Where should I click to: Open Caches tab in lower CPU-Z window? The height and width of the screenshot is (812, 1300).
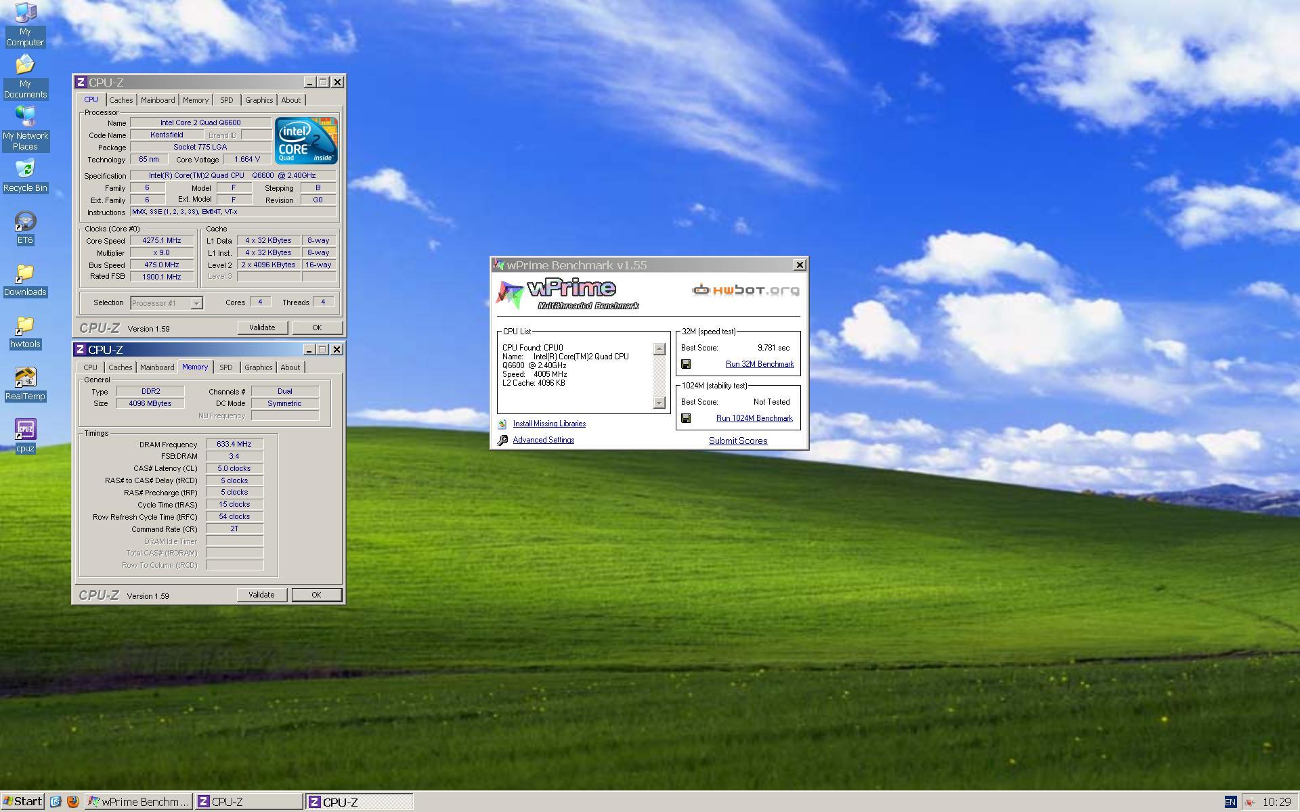(x=121, y=367)
